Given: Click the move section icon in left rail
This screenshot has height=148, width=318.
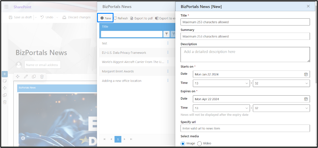Looking at the screenshot, I should (x=5, y=88).
